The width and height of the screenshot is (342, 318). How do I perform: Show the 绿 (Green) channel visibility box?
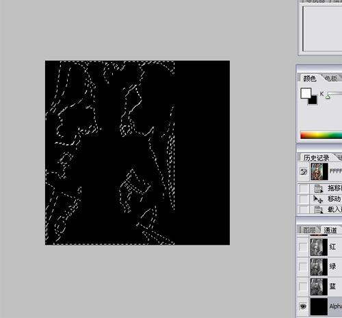303,267
